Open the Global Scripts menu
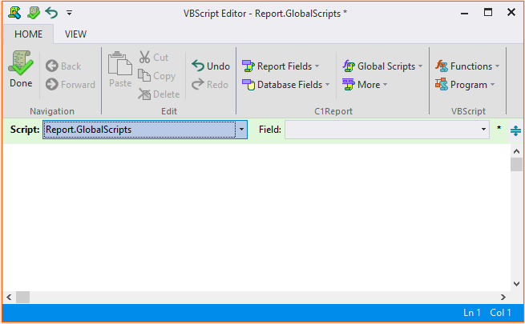Viewport: 525px width, 324px height. (x=382, y=66)
